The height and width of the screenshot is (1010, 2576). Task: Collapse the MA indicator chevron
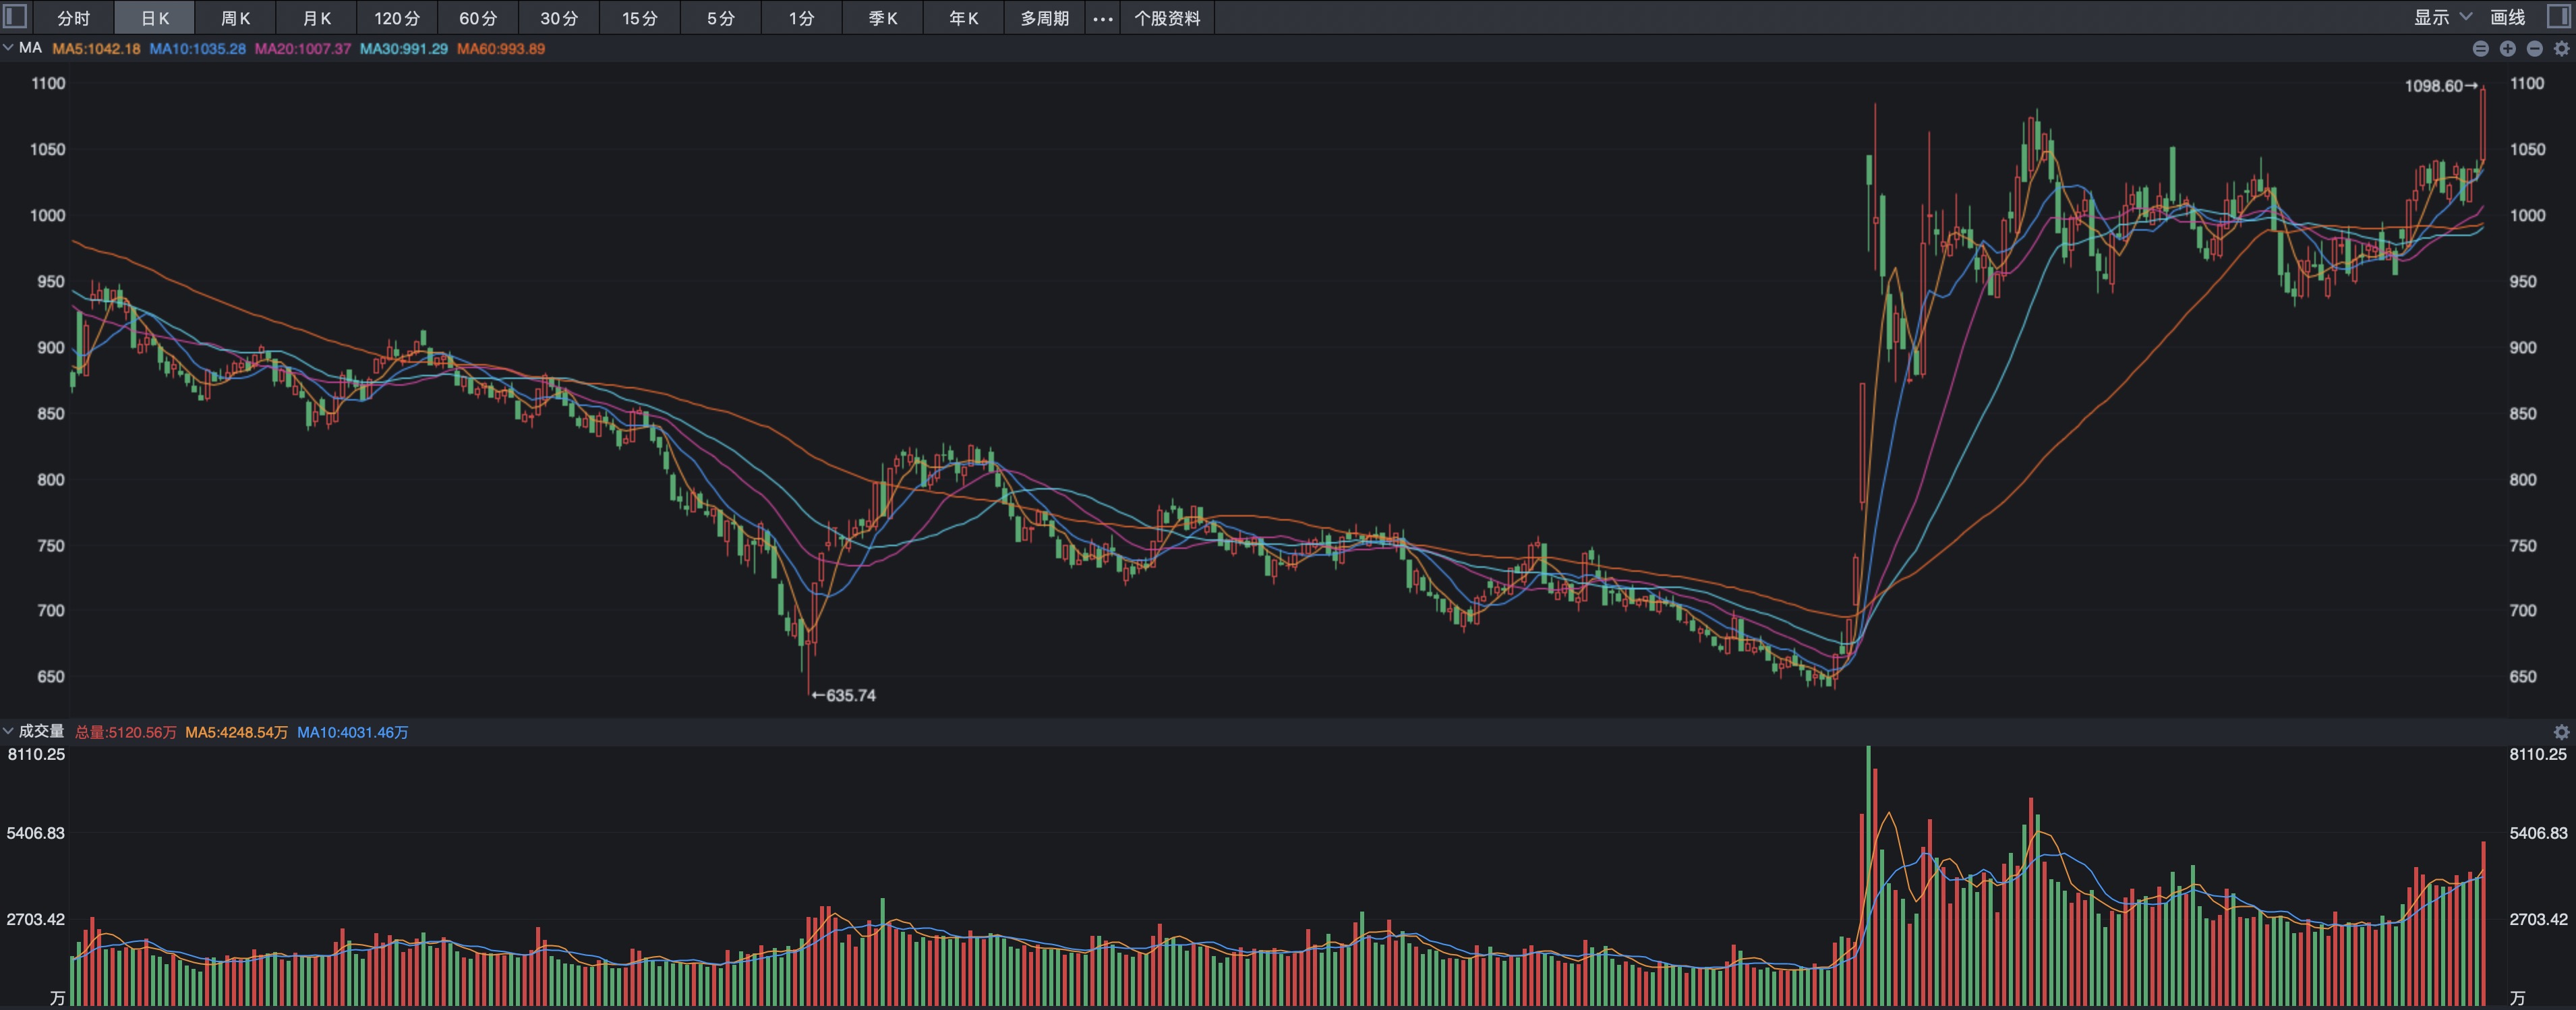click(x=8, y=48)
